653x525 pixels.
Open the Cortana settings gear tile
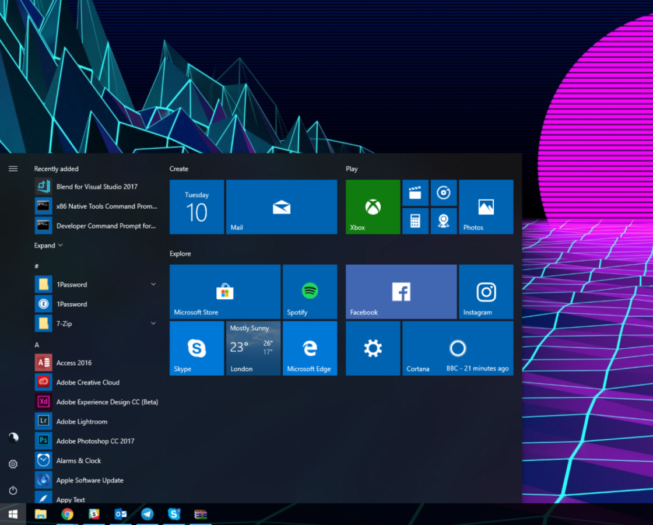pyautogui.click(x=373, y=348)
